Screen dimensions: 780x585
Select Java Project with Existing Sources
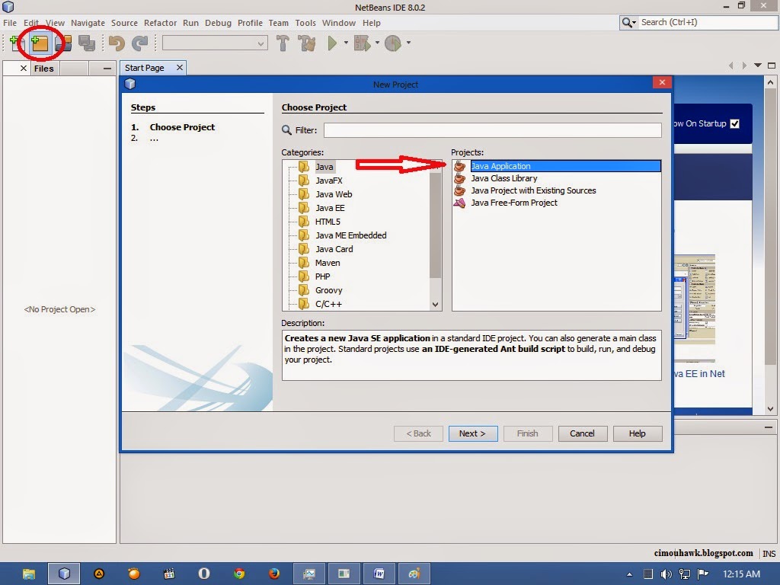click(533, 190)
